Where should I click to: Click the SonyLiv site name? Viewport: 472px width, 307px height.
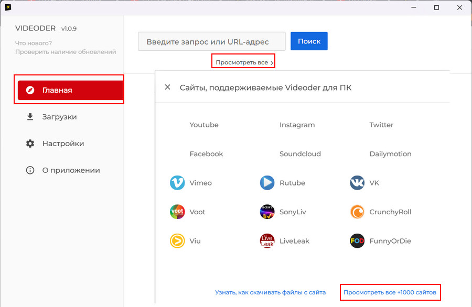293,212
